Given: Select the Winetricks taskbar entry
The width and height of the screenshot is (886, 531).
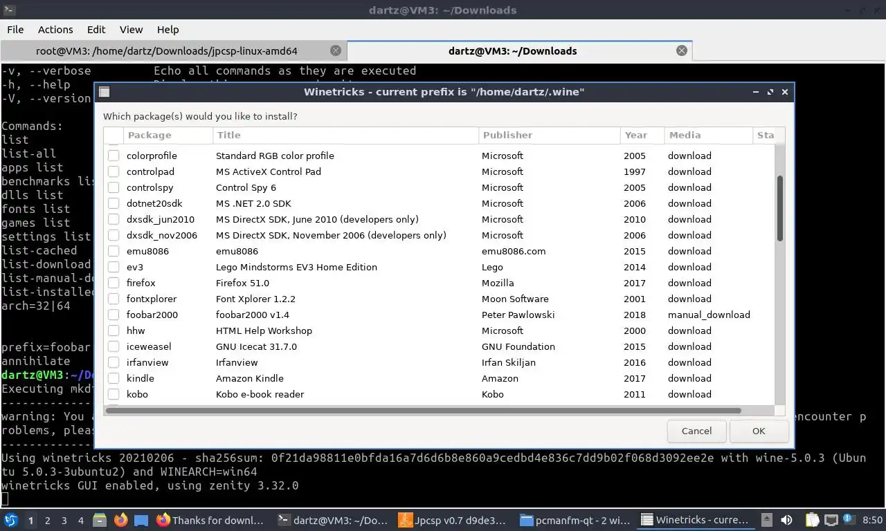Looking at the screenshot, I should (x=695, y=520).
